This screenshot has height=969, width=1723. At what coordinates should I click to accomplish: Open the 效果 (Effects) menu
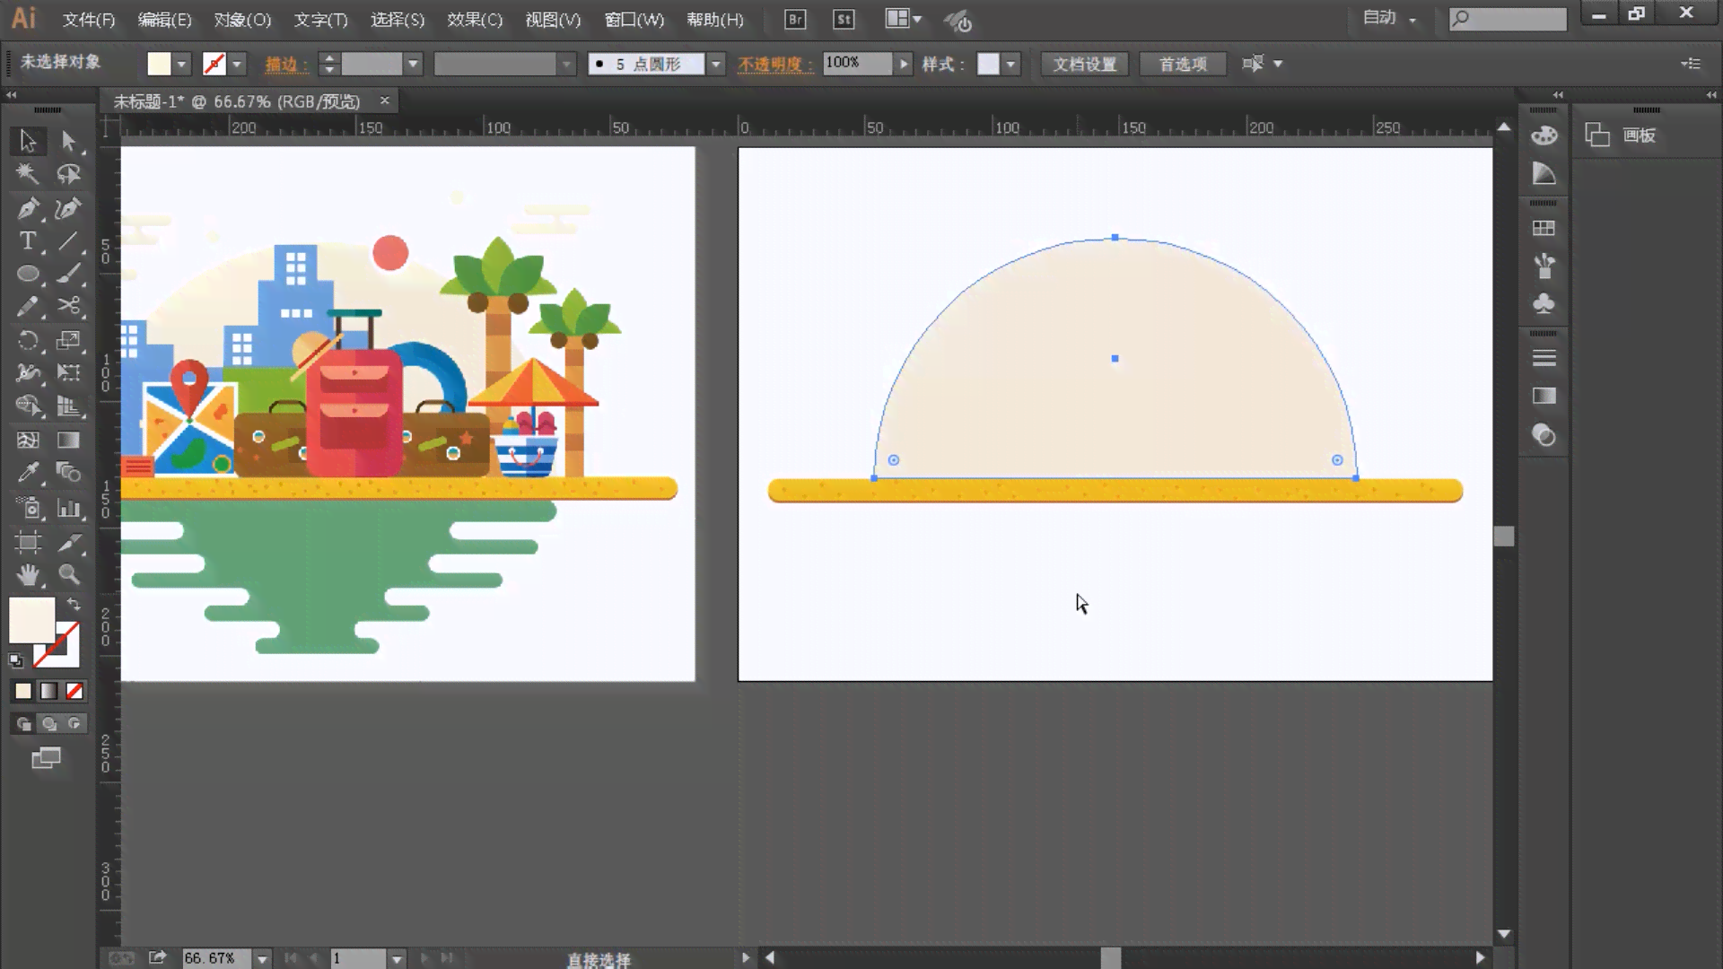(x=473, y=19)
